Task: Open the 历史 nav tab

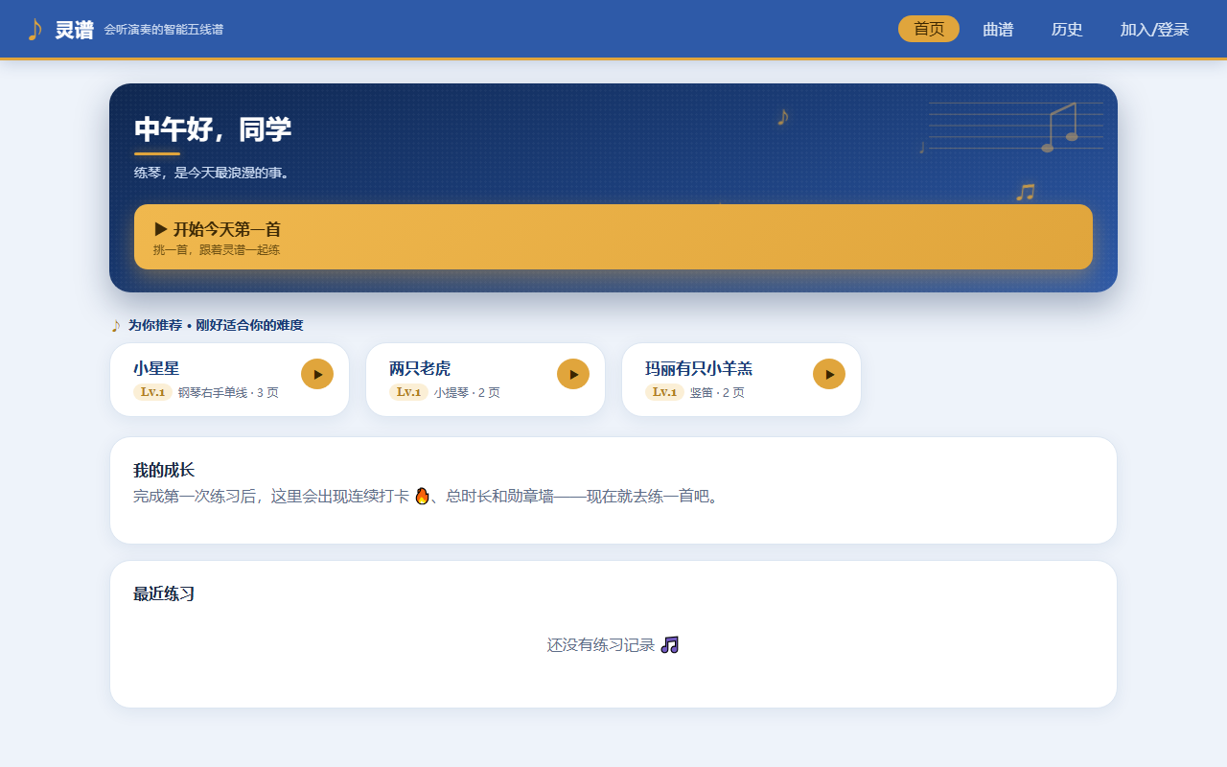Action: coord(1067,29)
